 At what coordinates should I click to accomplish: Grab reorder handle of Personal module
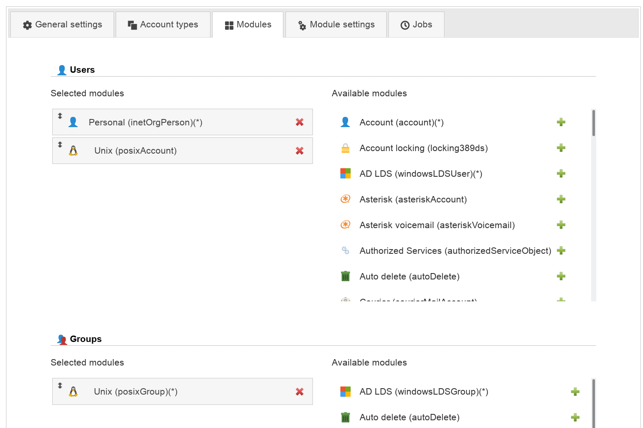coord(60,116)
